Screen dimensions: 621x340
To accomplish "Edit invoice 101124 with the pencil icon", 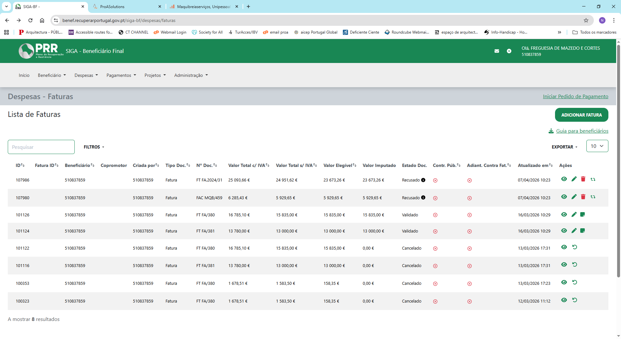I will point(574,231).
